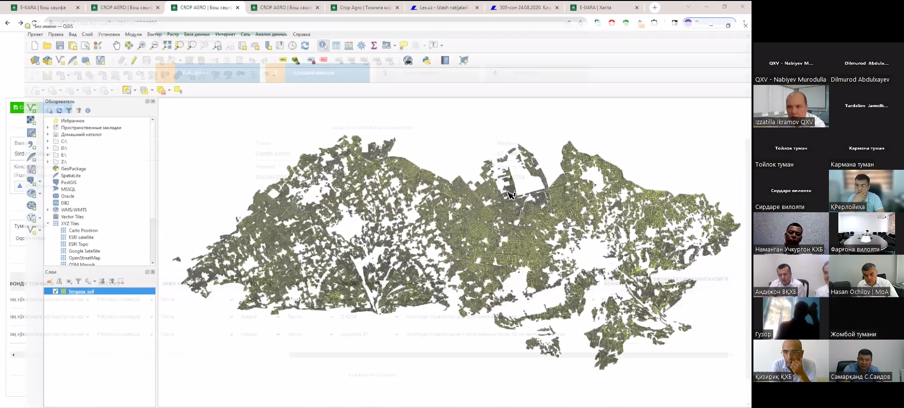The width and height of the screenshot is (904, 408).
Task: Click the fergana_soil layer color symbol
Action: tap(63, 291)
